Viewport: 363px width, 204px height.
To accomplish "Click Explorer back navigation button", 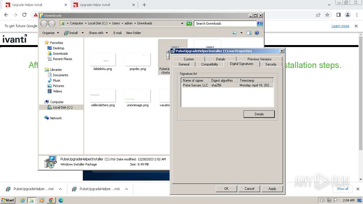I will point(44,24).
